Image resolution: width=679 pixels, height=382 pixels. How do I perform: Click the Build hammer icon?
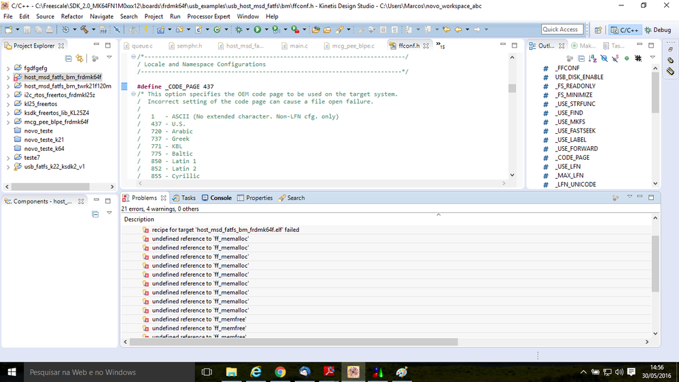[x=84, y=29]
